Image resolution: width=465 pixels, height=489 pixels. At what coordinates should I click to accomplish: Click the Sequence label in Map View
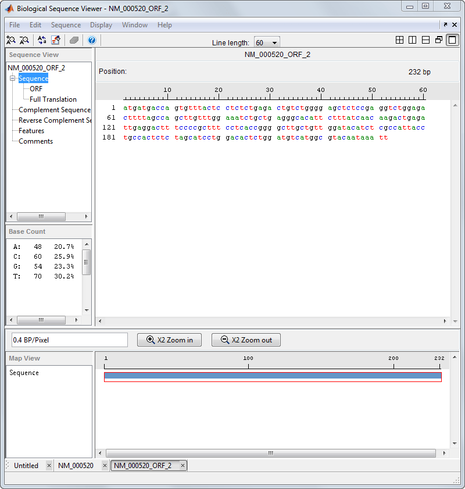24,373
